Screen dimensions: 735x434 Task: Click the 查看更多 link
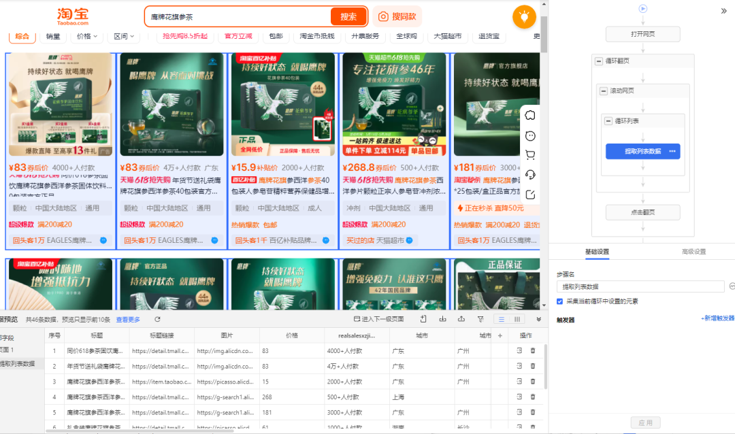tap(128, 319)
